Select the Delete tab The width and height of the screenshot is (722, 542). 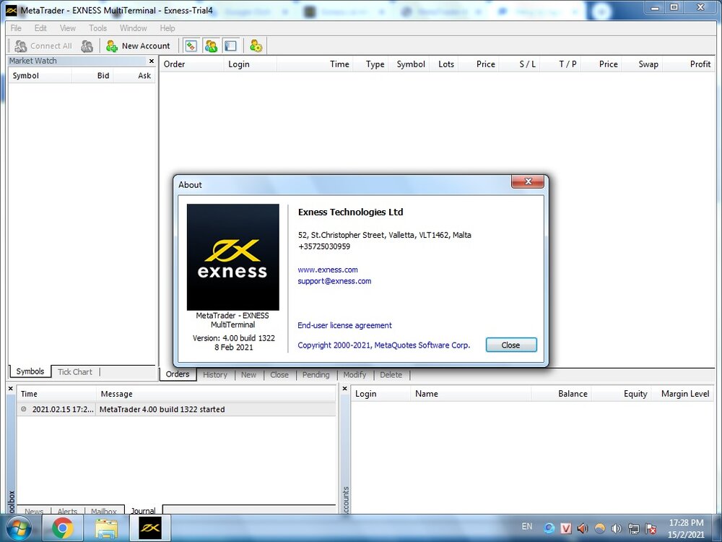tap(391, 374)
